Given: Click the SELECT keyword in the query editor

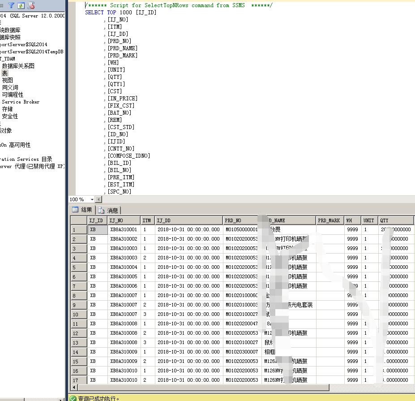Looking at the screenshot, I should (94, 13).
